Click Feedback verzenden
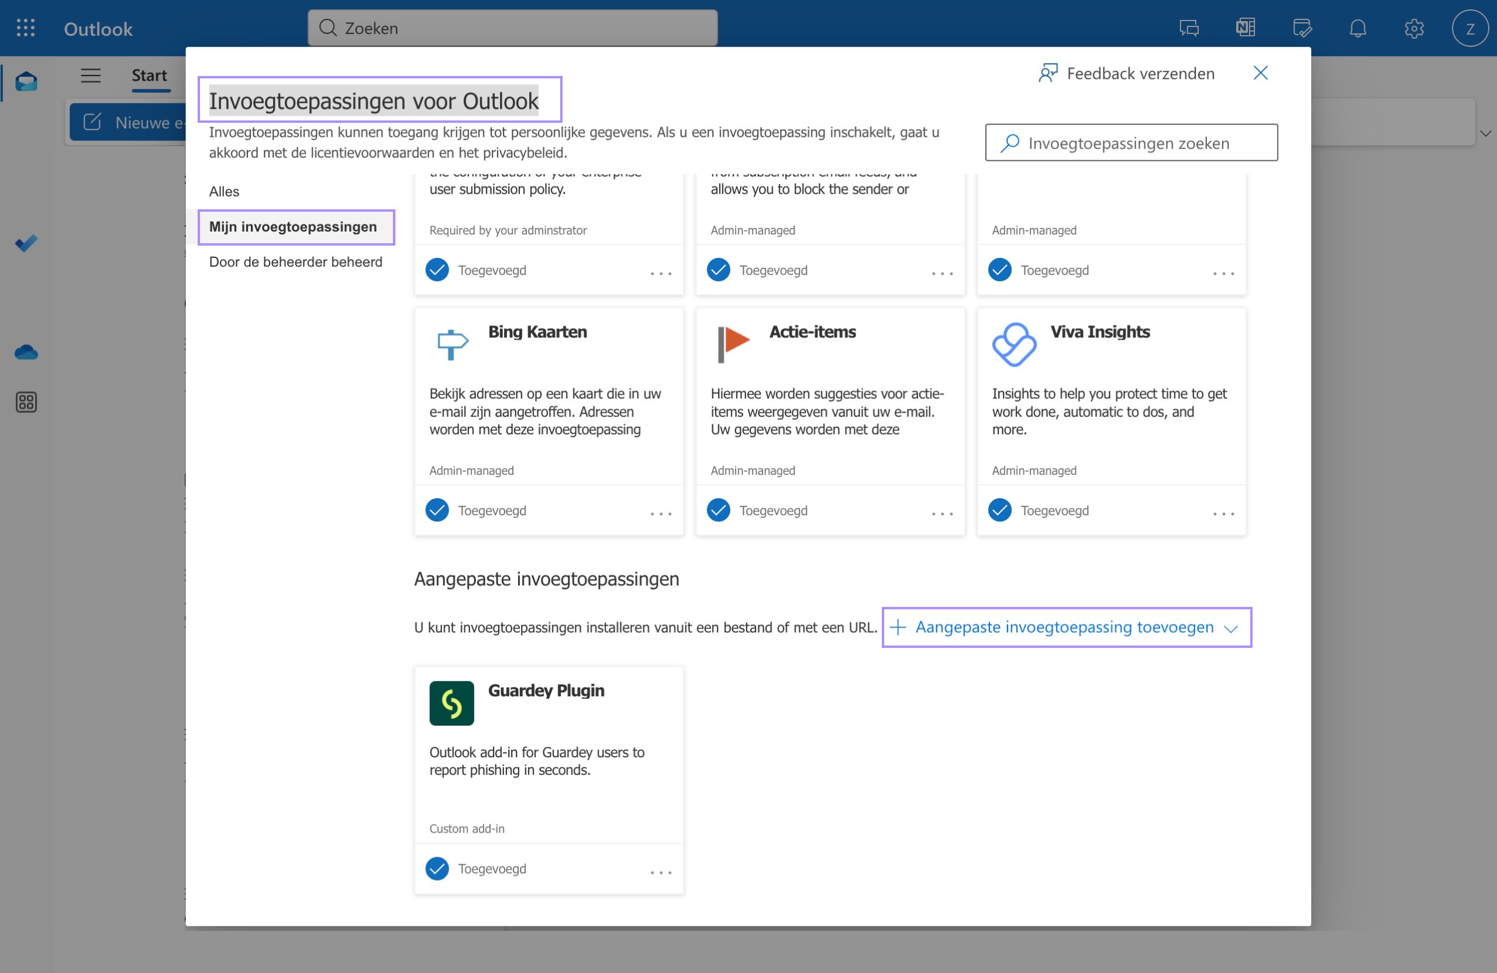 tap(1126, 74)
